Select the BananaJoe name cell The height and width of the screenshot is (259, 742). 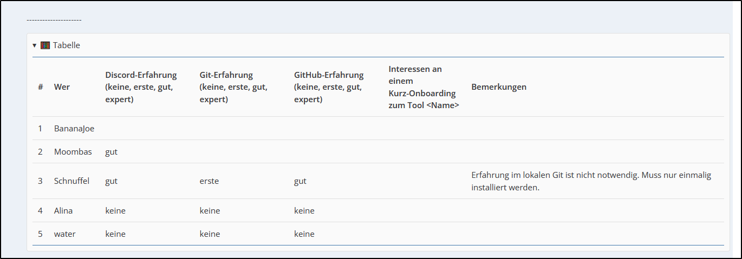(74, 129)
